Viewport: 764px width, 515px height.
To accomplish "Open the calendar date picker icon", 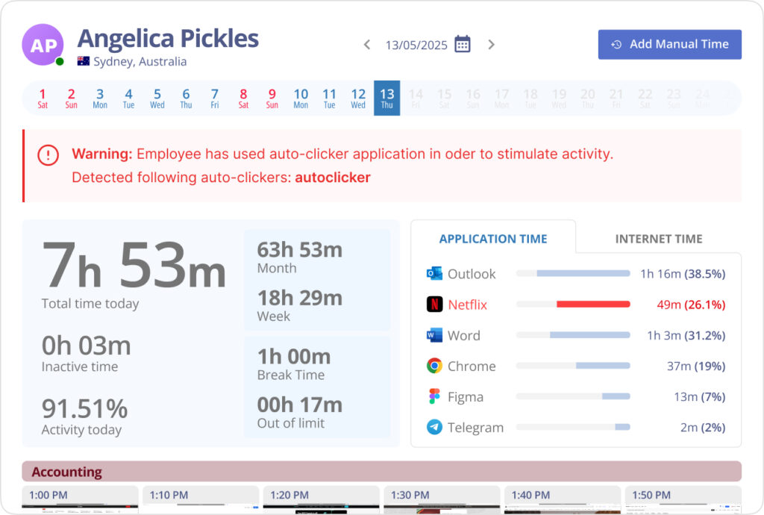I will click(x=462, y=43).
